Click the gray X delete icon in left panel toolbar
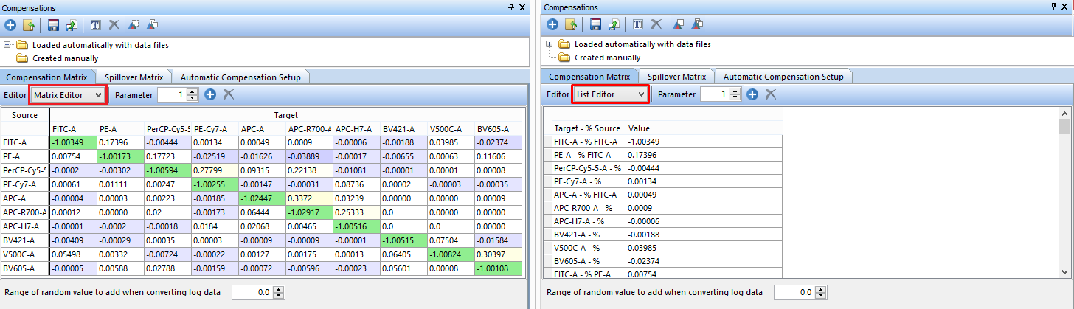The width and height of the screenshot is (1074, 309). pyautogui.click(x=114, y=25)
